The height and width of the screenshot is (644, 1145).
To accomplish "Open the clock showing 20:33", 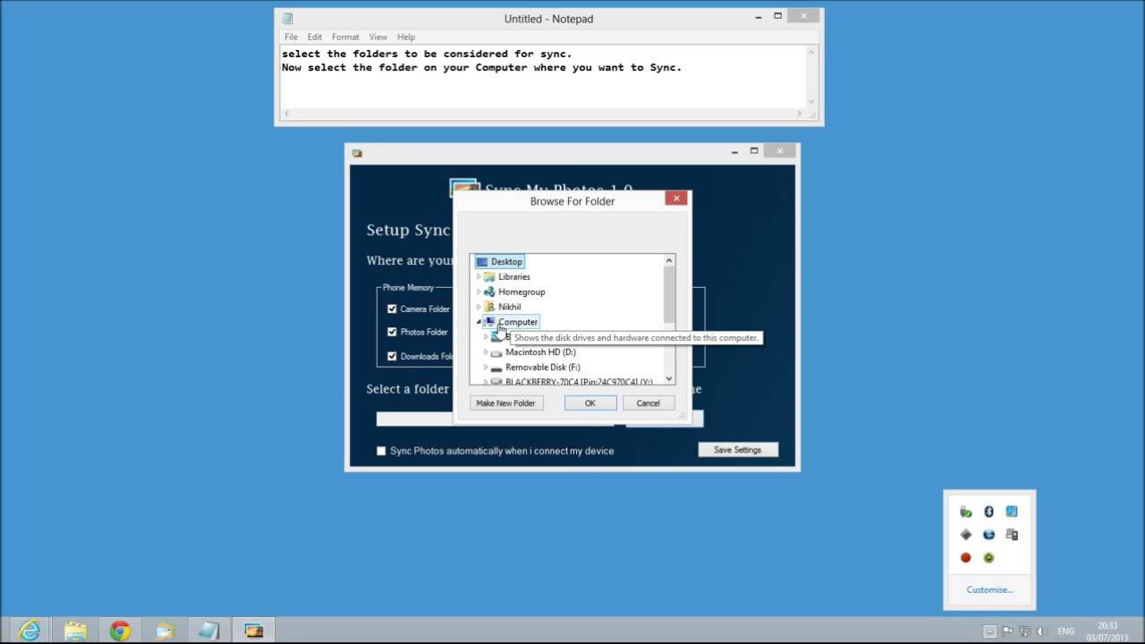I will pyautogui.click(x=1107, y=631).
